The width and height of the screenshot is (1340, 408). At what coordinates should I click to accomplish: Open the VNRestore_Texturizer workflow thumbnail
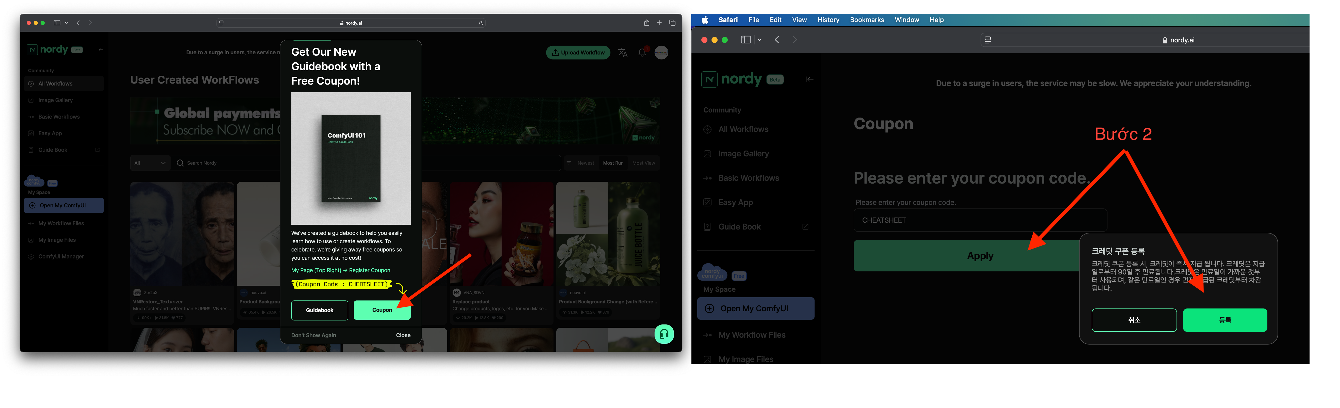pyautogui.click(x=182, y=234)
